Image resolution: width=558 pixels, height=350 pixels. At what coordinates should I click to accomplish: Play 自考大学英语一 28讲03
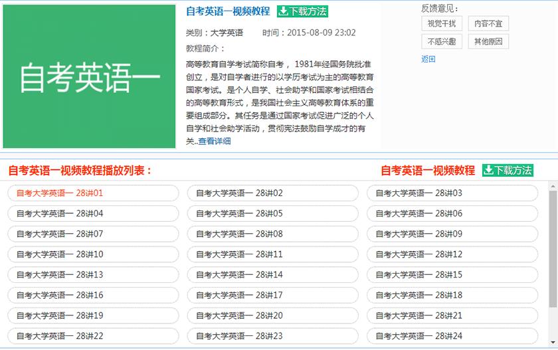(x=452, y=193)
